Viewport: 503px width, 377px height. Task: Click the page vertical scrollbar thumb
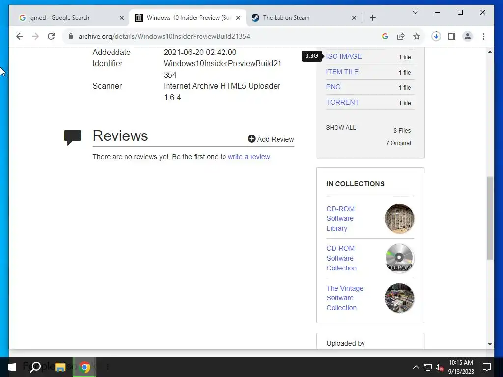pyautogui.click(x=490, y=218)
